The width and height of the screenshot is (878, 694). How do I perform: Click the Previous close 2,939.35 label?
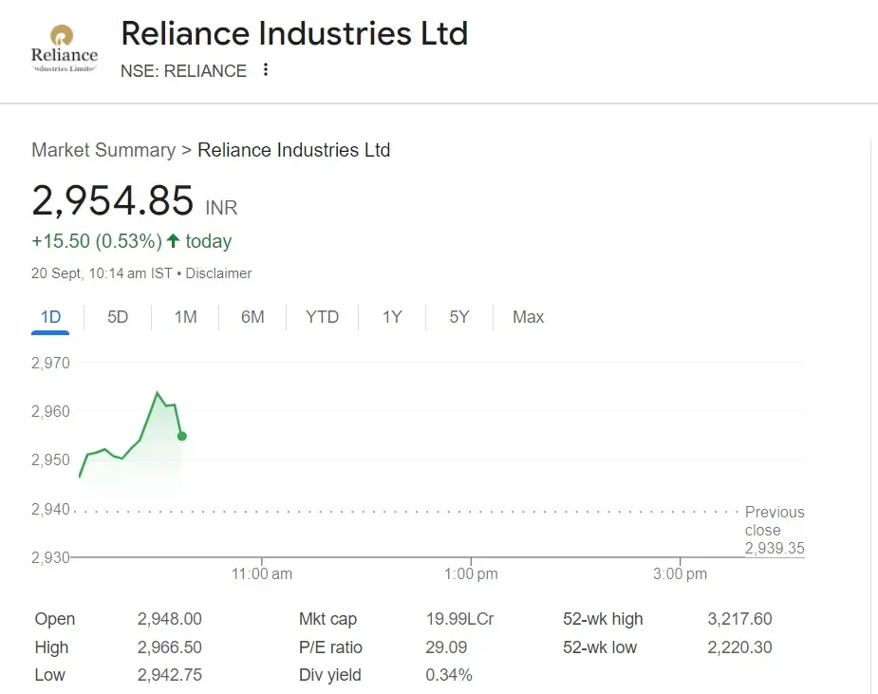(775, 530)
